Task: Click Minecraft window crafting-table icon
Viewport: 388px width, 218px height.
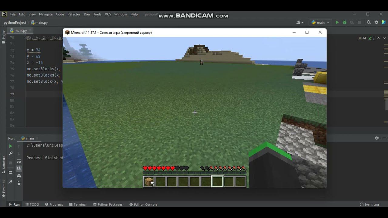Action: pos(67,32)
